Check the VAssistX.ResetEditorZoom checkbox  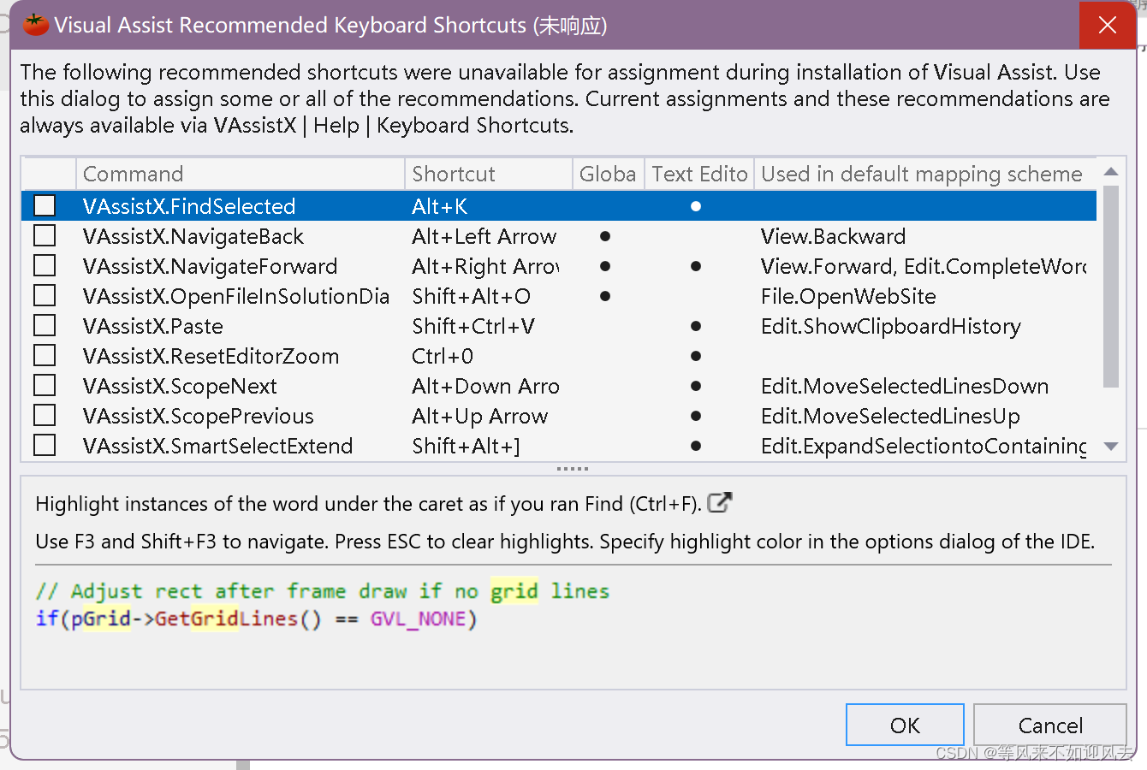pos(45,355)
